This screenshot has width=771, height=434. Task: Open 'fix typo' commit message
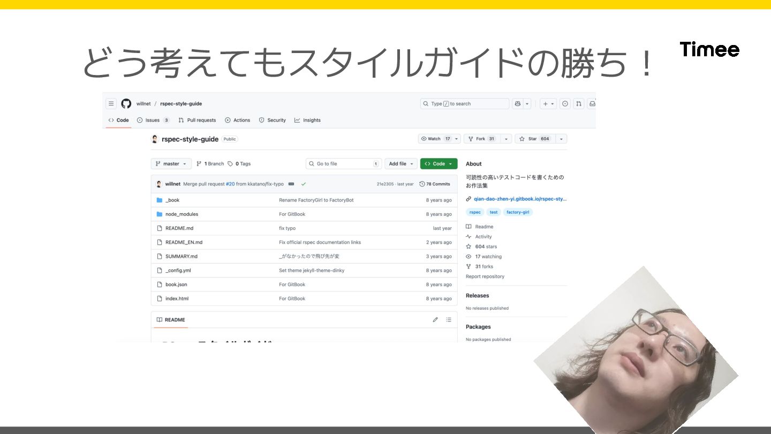[x=287, y=228]
